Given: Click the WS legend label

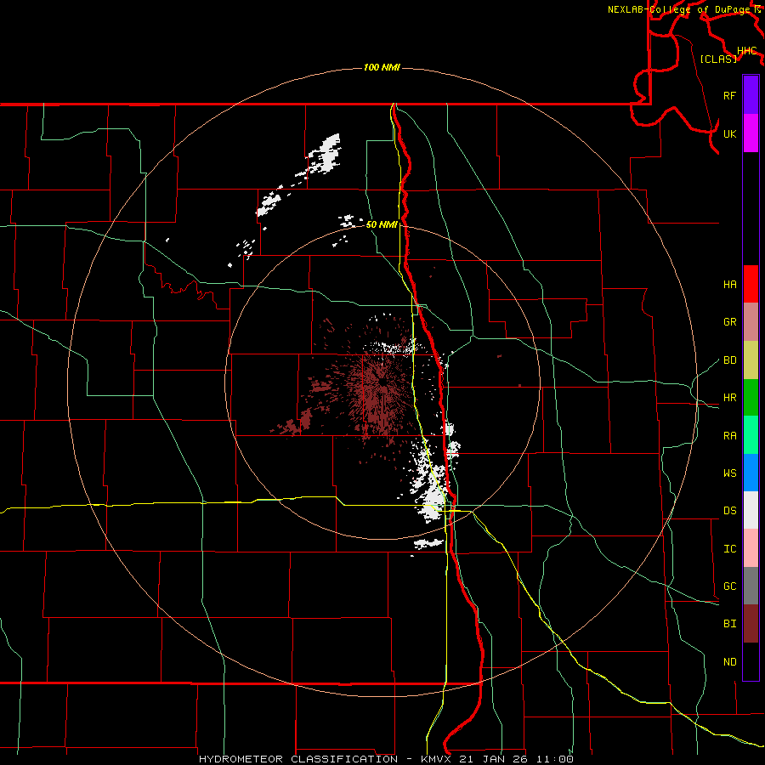Looking at the screenshot, I should pyautogui.click(x=729, y=473).
